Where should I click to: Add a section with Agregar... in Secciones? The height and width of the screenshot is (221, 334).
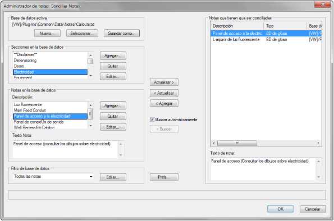coord(113,56)
